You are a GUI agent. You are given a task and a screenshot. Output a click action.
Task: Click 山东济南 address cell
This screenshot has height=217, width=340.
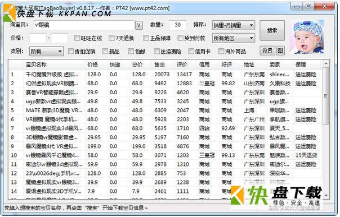tap(254, 84)
